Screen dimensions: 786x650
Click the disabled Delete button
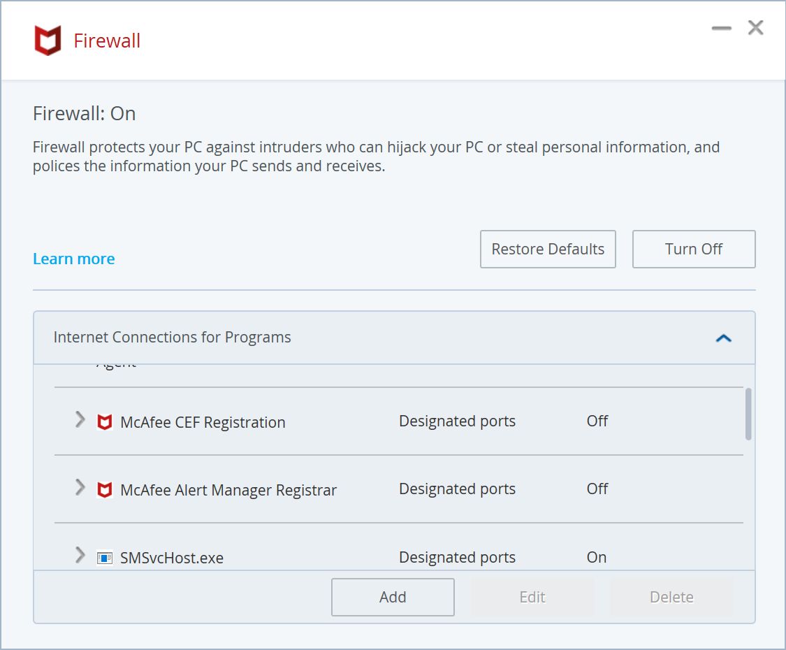click(x=671, y=597)
